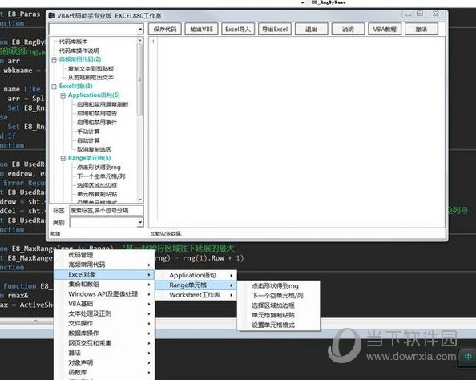Click the 加载92条数据 status text
This screenshot has height=380, width=476.
166,233
